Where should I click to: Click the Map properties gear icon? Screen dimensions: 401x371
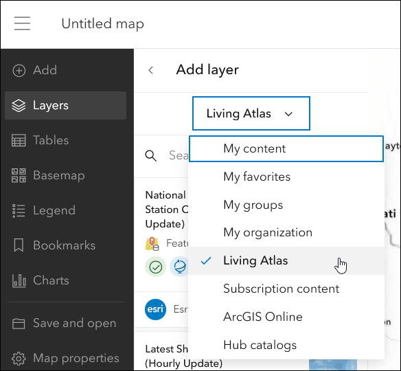(19, 359)
